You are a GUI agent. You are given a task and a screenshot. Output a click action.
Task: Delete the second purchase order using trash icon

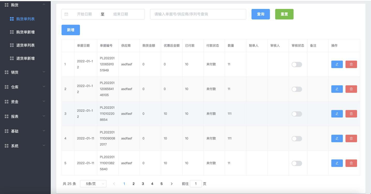(351, 89)
